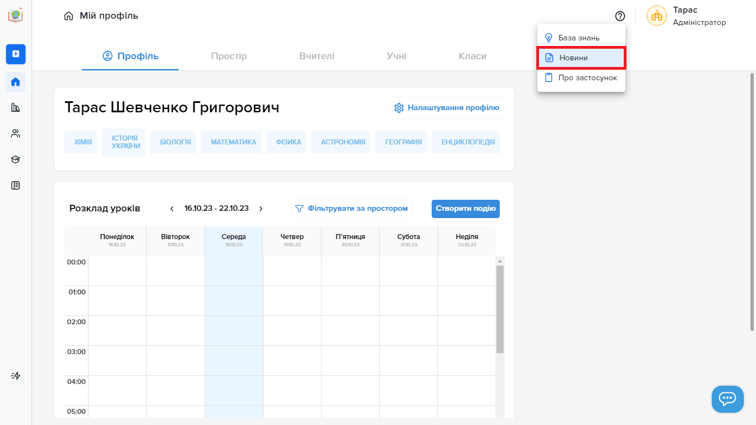756x425 pixels.
Task: Click the Тарас Шевченко Григорович heading
Action: coord(172,107)
